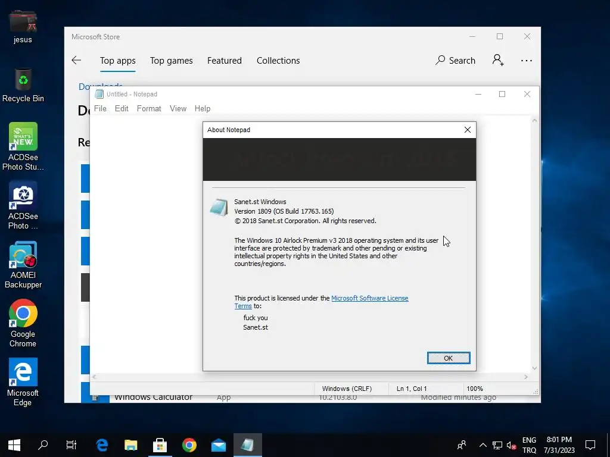Viewport: 610px width, 457px height.
Task: Open clock showing 8:01 PM
Action: point(559,445)
